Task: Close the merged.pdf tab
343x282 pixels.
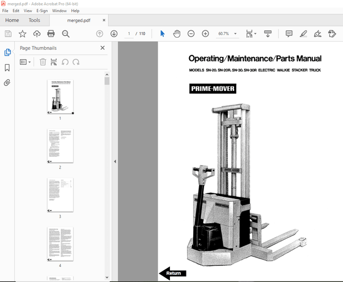Action: tap(104, 20)
